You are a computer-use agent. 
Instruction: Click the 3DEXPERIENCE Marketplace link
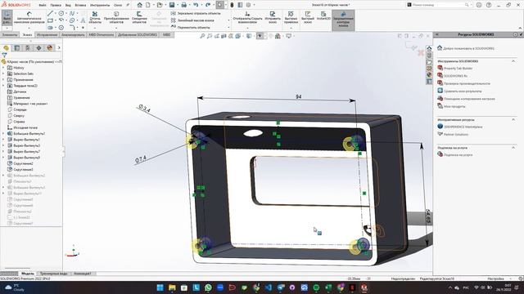tap(463, 127)
